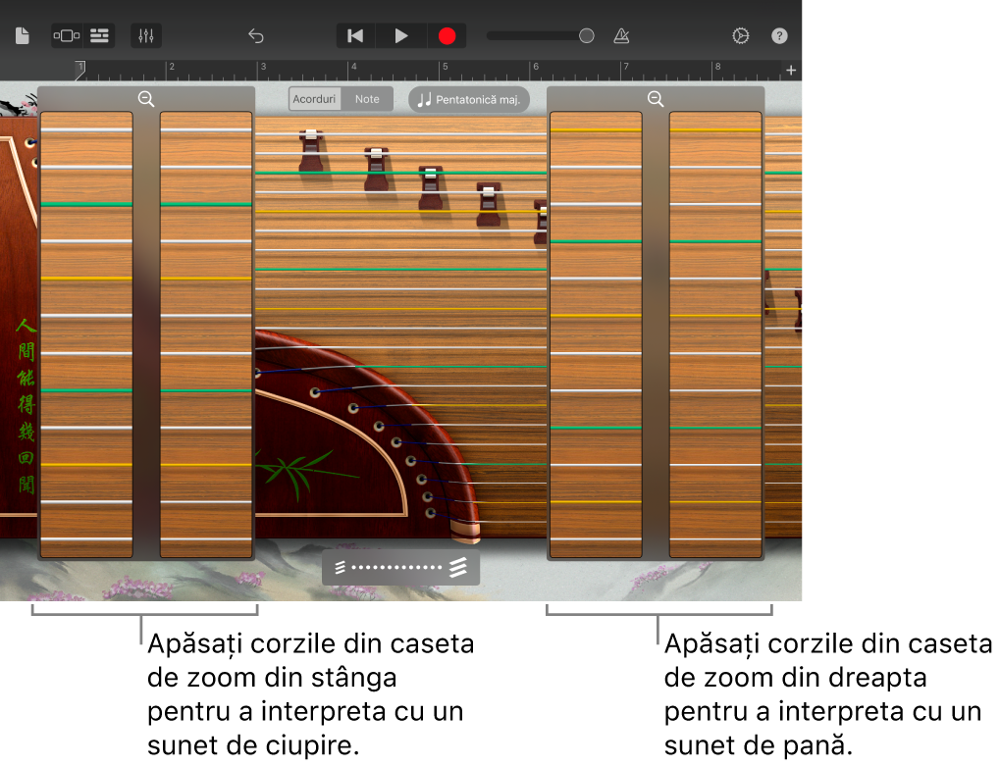Open the instrument browser view
The height and width of the screenshot is (767, 1000).
(x=65, y=35)
